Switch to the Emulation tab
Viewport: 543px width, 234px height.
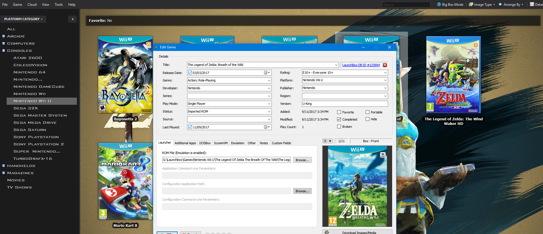(238, 143)
